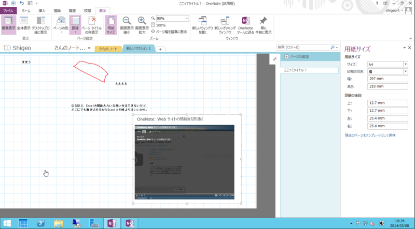Click 幅 297 mm field
Image resolution: width=415 pixels, height=229 pixels.
(x=388, y=79)
